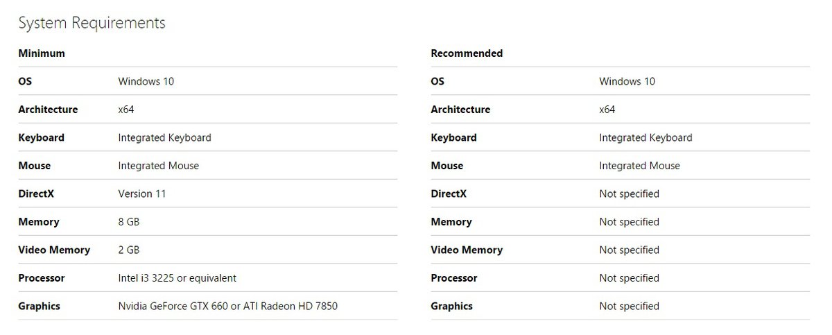Click Not specified next to Recommended DirectX
Screen dimensions: 832x335
tap(629, 194)
